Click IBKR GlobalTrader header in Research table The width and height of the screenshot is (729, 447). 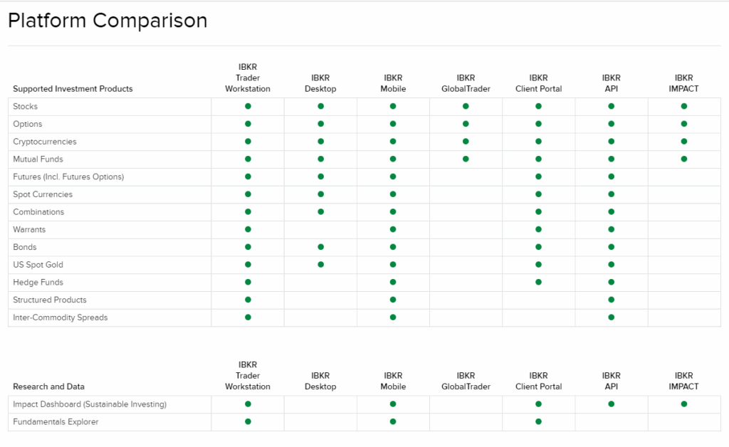tap(466, 381)
